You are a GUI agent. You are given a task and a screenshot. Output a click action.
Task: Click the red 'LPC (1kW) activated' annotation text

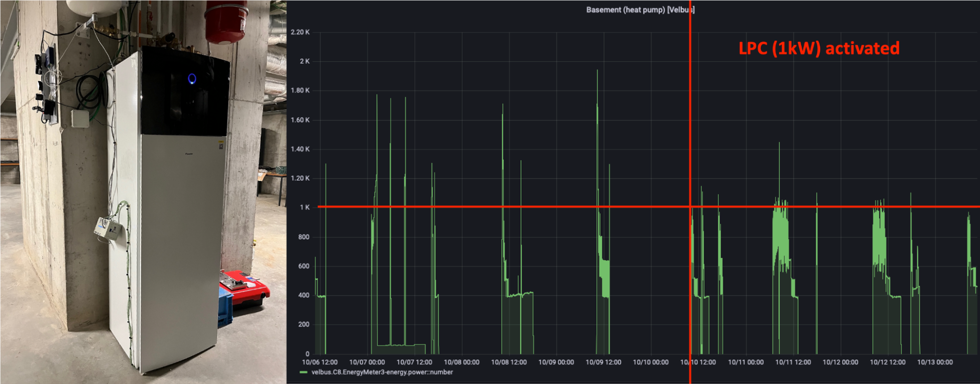[819, 48]
